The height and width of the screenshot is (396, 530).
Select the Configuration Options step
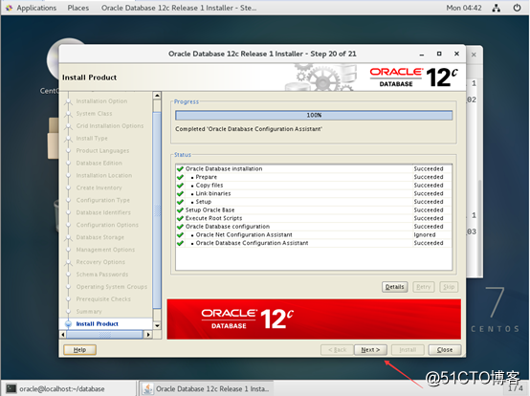pos(107,225)
